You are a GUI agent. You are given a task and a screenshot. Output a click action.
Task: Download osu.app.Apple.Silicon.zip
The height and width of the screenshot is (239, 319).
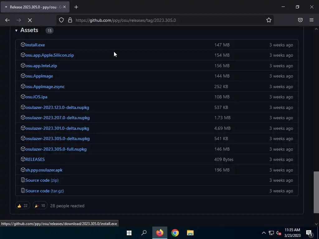pyautogui.click(x=50, y=55)
